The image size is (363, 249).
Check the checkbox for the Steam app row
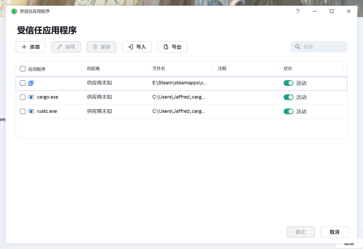point(22,83)
